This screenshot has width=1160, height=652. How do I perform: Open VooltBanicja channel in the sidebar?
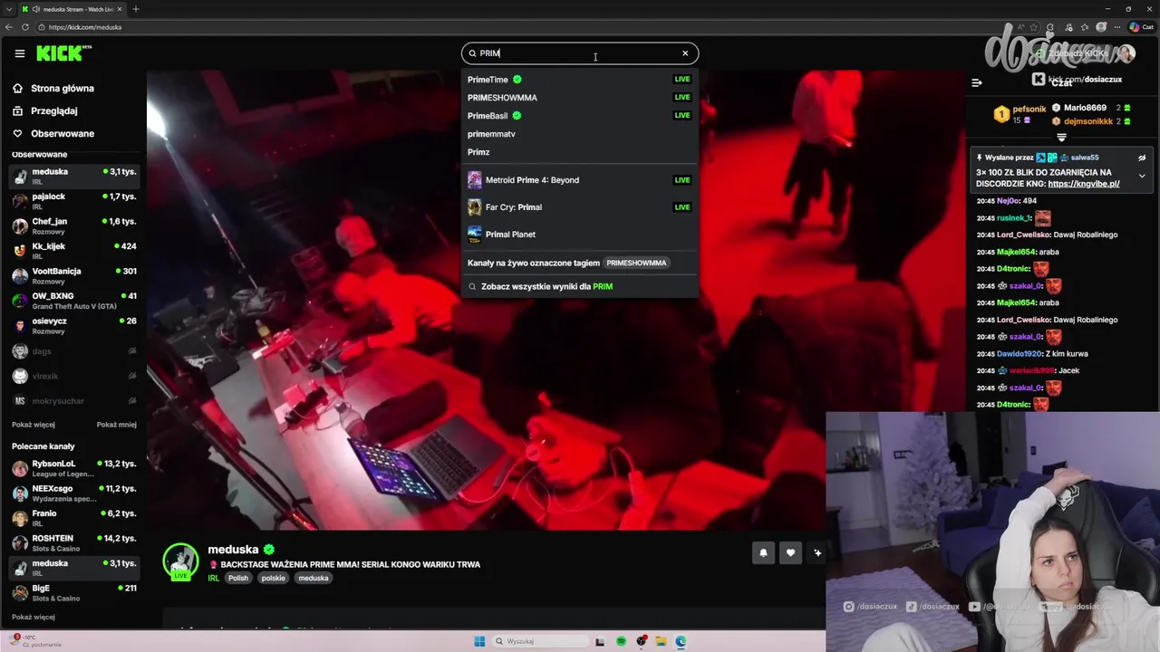coord(74,275)
